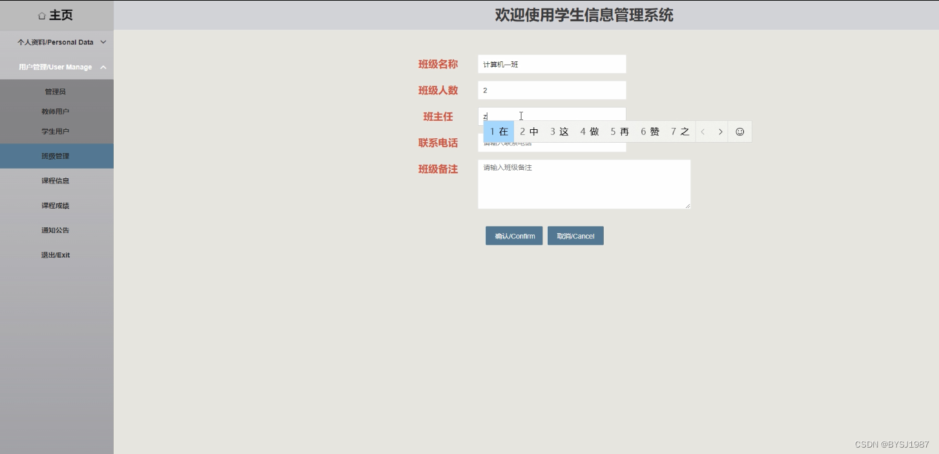Choose IME candidate 7 之

[680, 132]
